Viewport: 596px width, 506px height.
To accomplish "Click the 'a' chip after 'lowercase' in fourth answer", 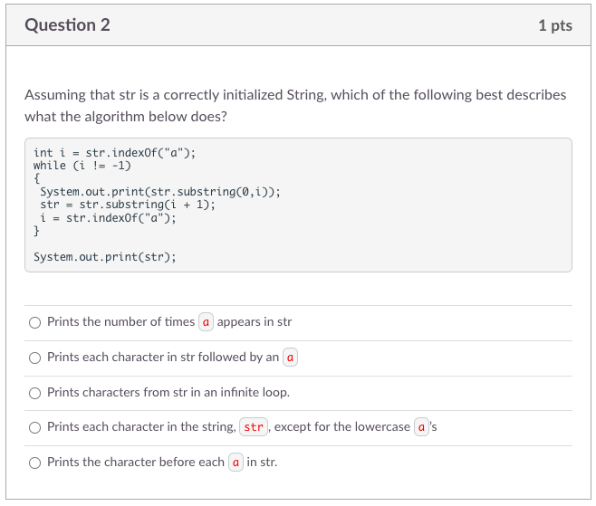I will click(x=421, y=427).
